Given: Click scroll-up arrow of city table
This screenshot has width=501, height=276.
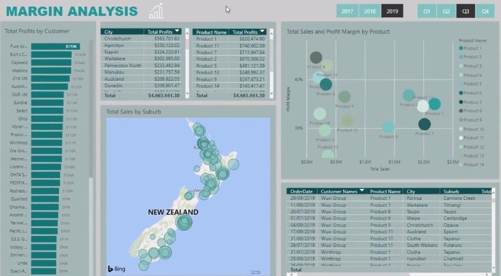Looking at the screenshot, I should (187, 33).
